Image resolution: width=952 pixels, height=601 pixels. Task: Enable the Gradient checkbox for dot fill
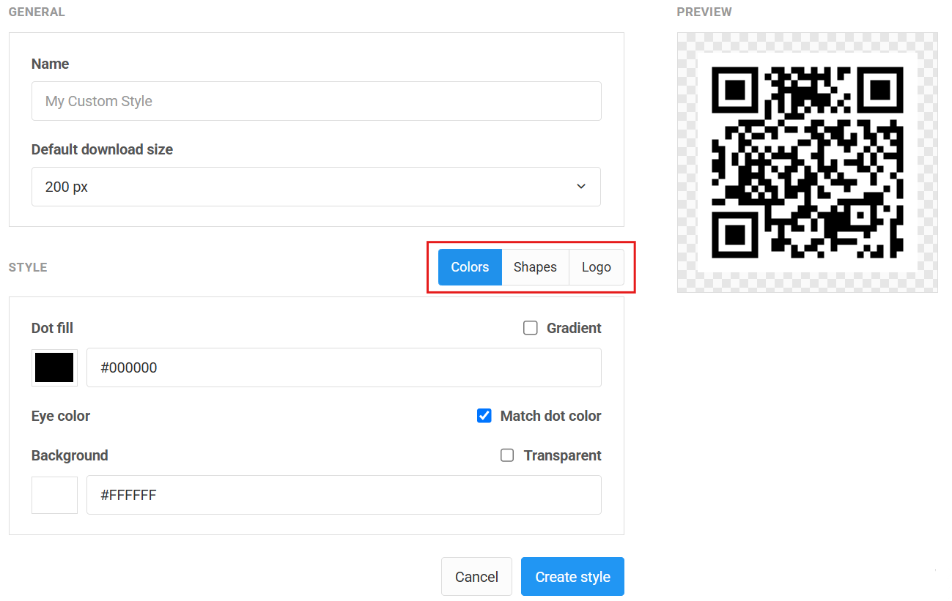531,328
